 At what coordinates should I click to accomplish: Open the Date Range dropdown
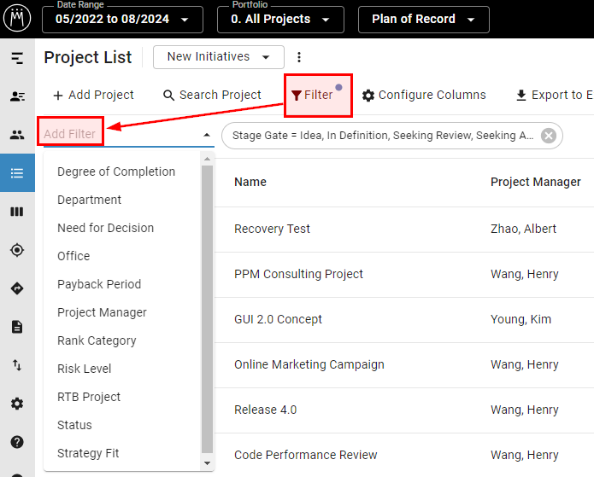[x=122, y=20]
